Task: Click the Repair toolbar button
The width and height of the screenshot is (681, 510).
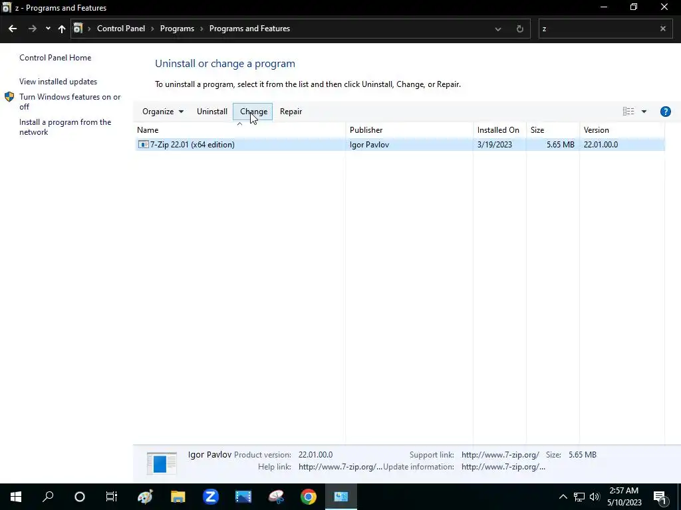Action: [291, 112]
